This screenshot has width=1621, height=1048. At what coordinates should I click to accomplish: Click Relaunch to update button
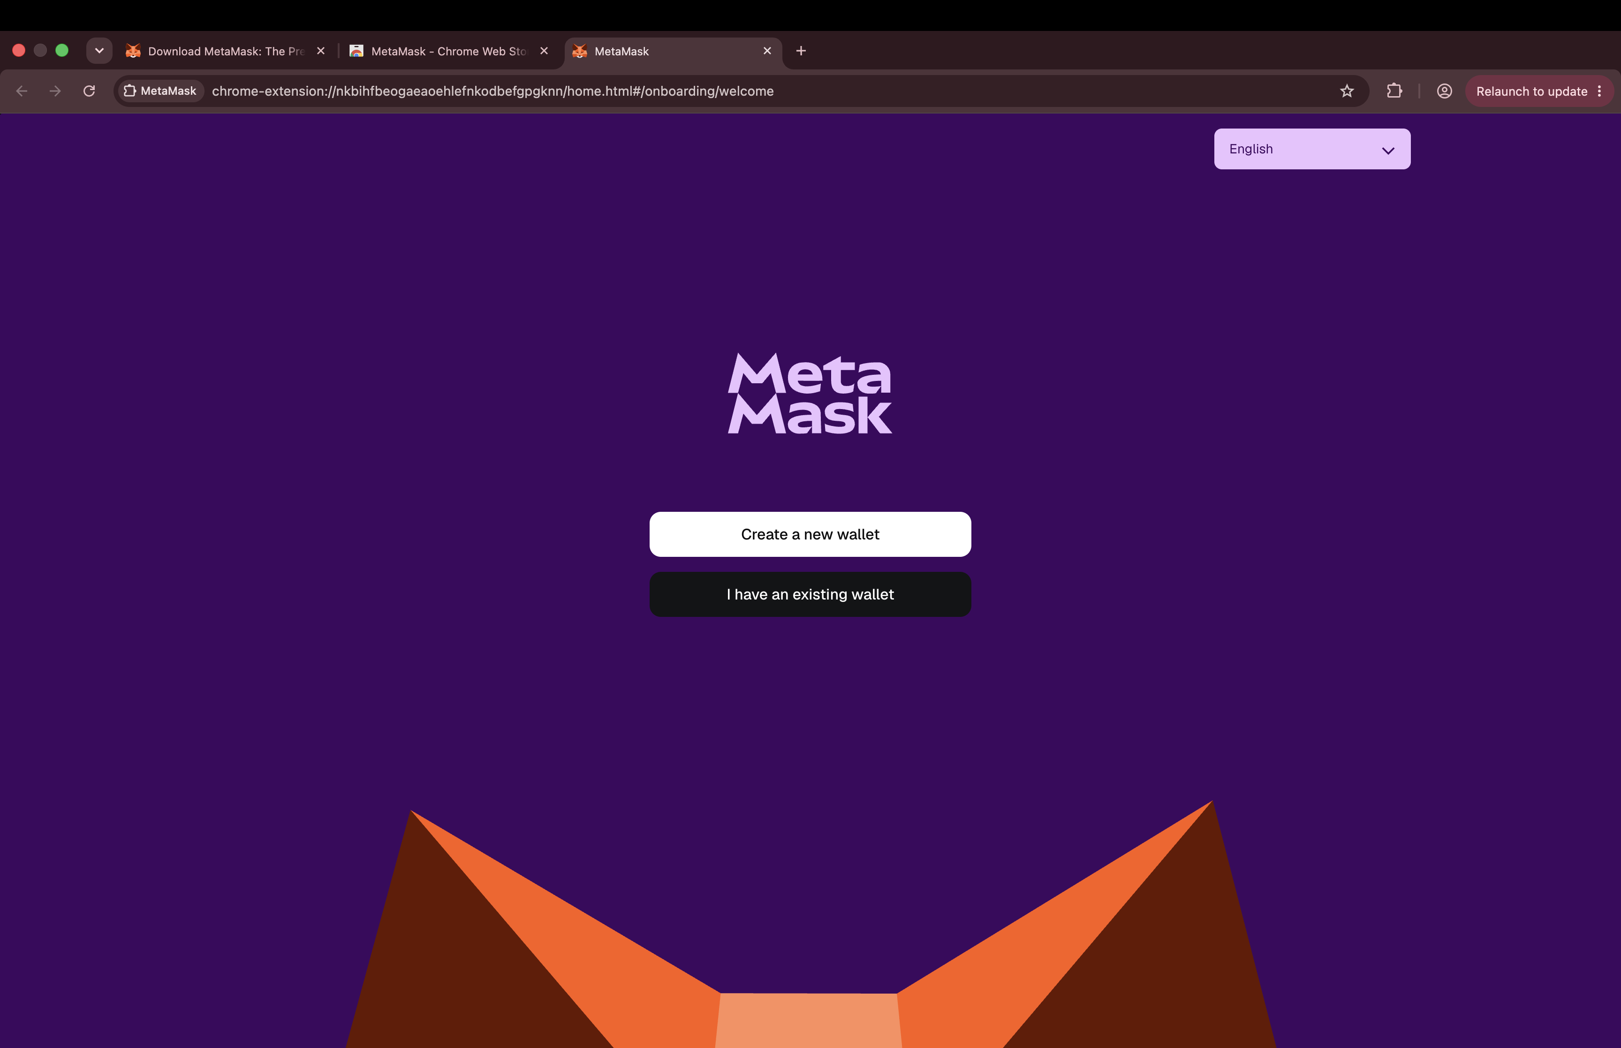[1531, 91]
